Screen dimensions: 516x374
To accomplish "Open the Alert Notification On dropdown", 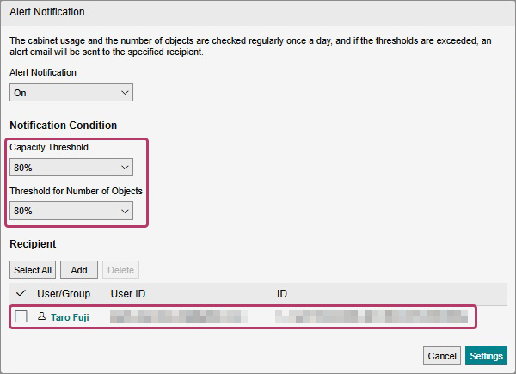I will pos(71,92).
